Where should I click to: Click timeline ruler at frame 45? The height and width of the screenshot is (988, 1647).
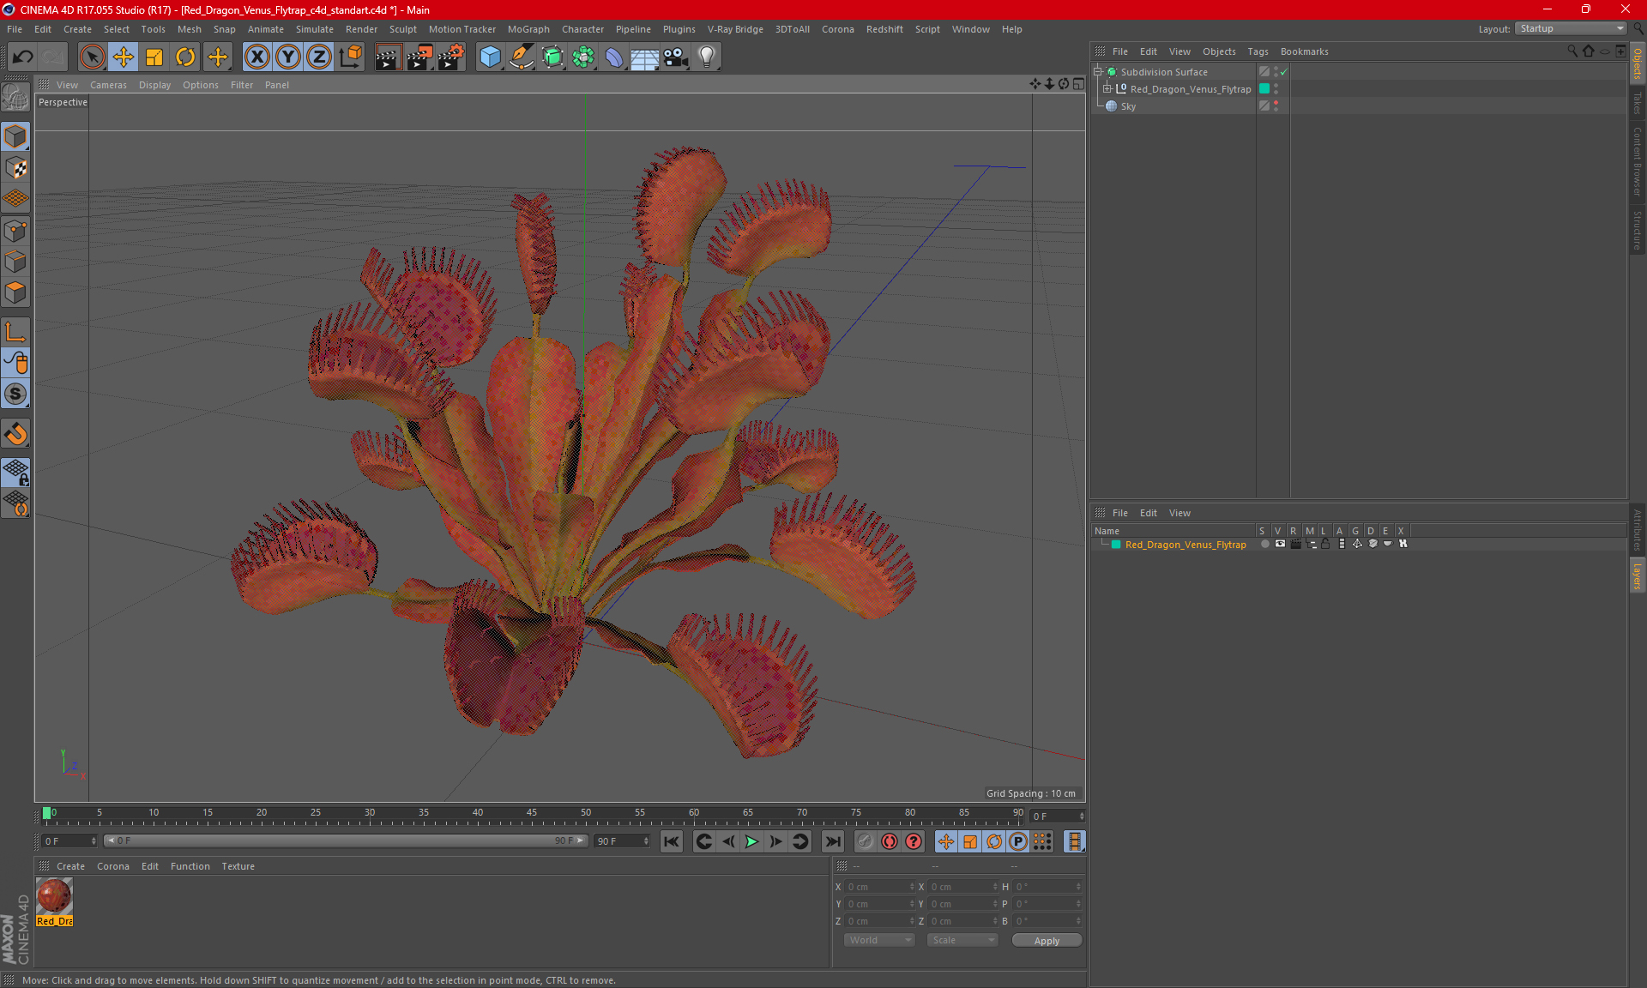[532, 815]
